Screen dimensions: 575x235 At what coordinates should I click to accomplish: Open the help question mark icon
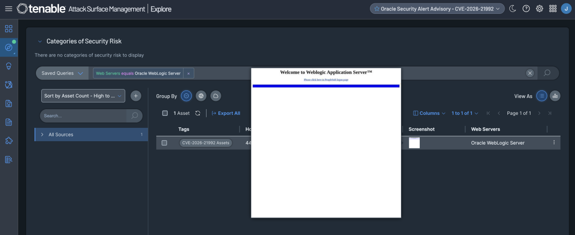point(526,9)
